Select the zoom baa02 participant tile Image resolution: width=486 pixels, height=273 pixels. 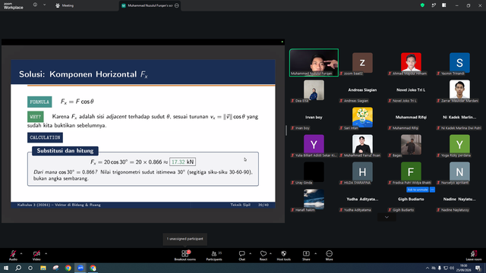click(x=362, y=62)
